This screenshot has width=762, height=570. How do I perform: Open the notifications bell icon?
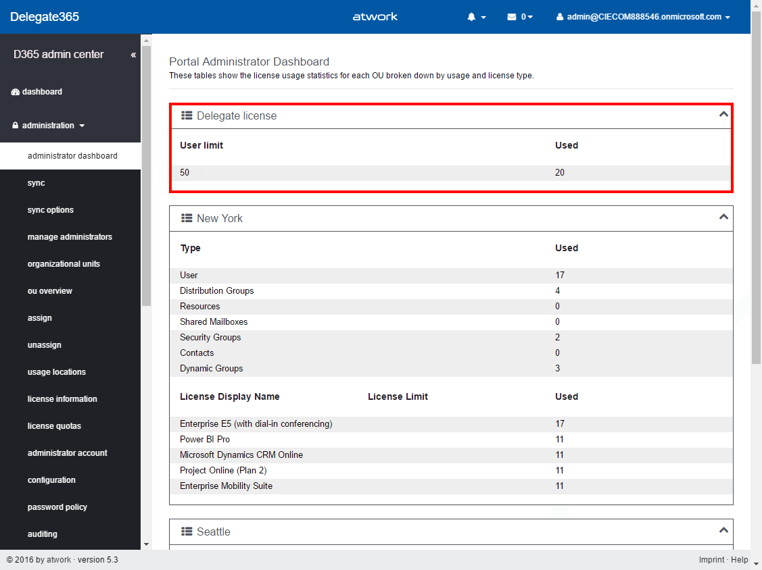[472, 17]
